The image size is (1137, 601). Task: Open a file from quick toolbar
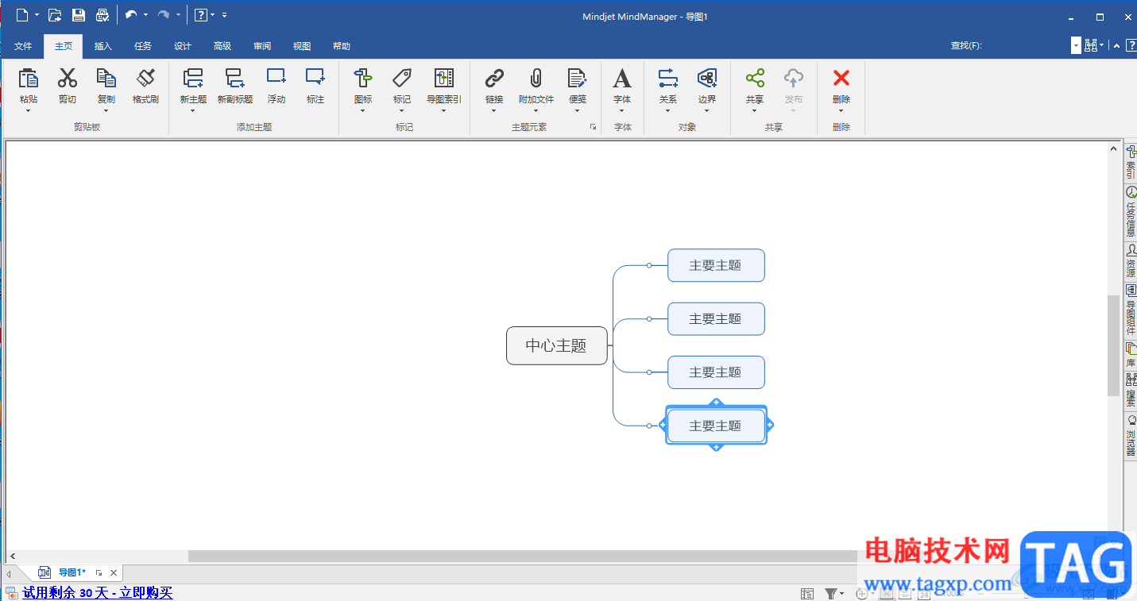click(55, 14)
